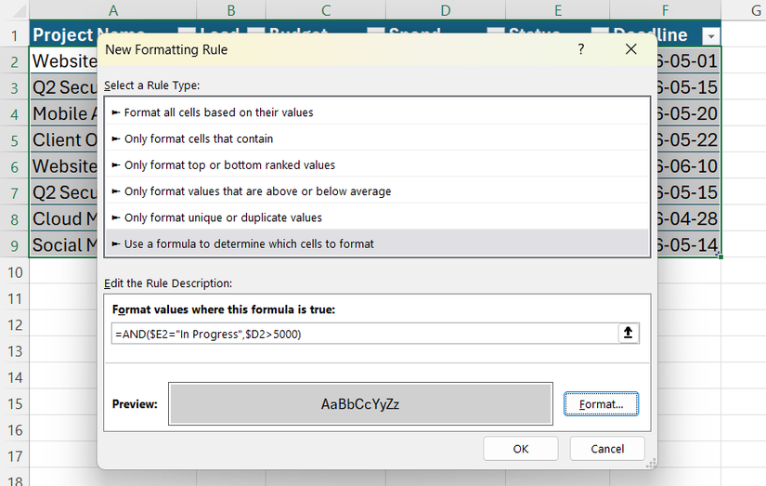
Task: Click deadline cell ending in 04-28
Action: pyautogui.click(x=688, y=218)
